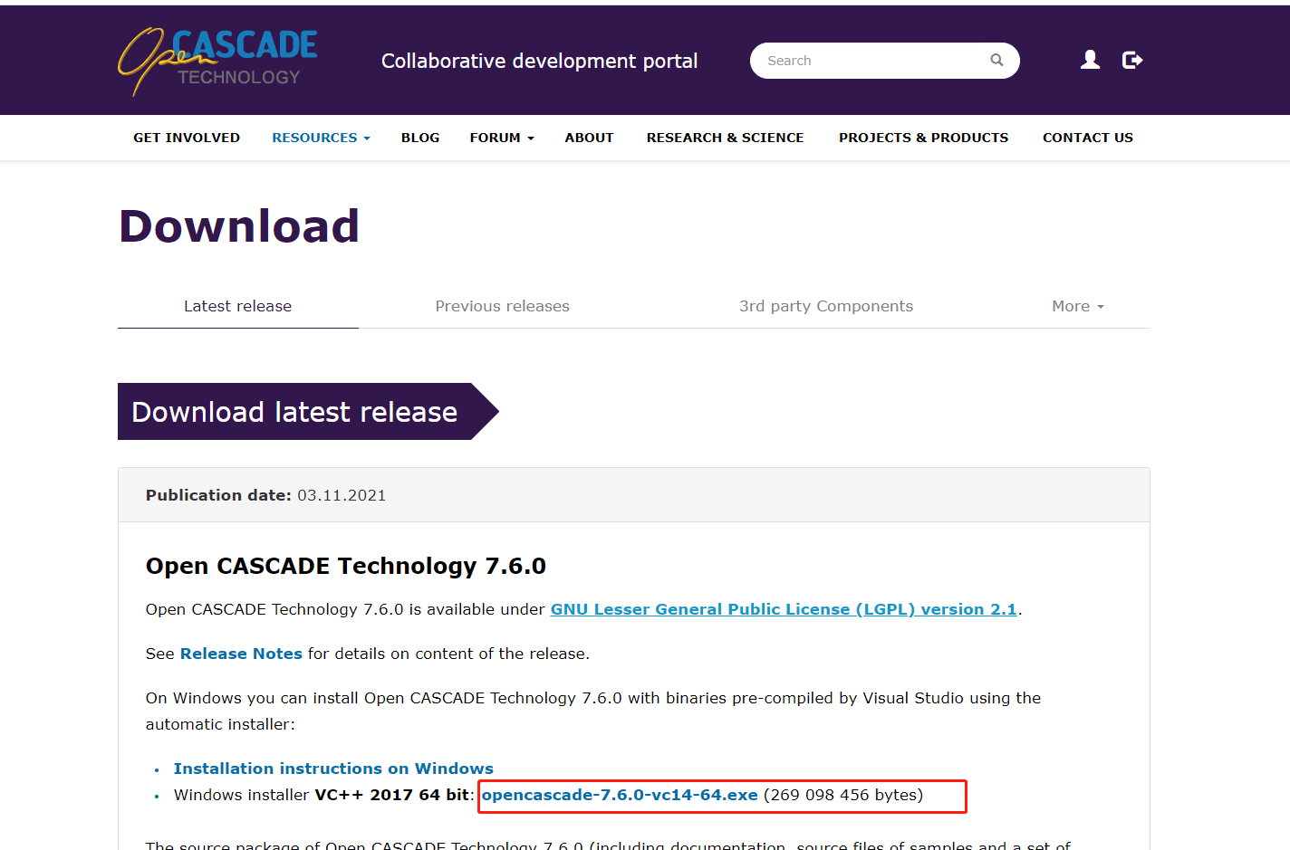Viewport: 1290px width, 850px height.
Task: Open PROJECTS & PRODUCTS page
Action: [923, 138]
